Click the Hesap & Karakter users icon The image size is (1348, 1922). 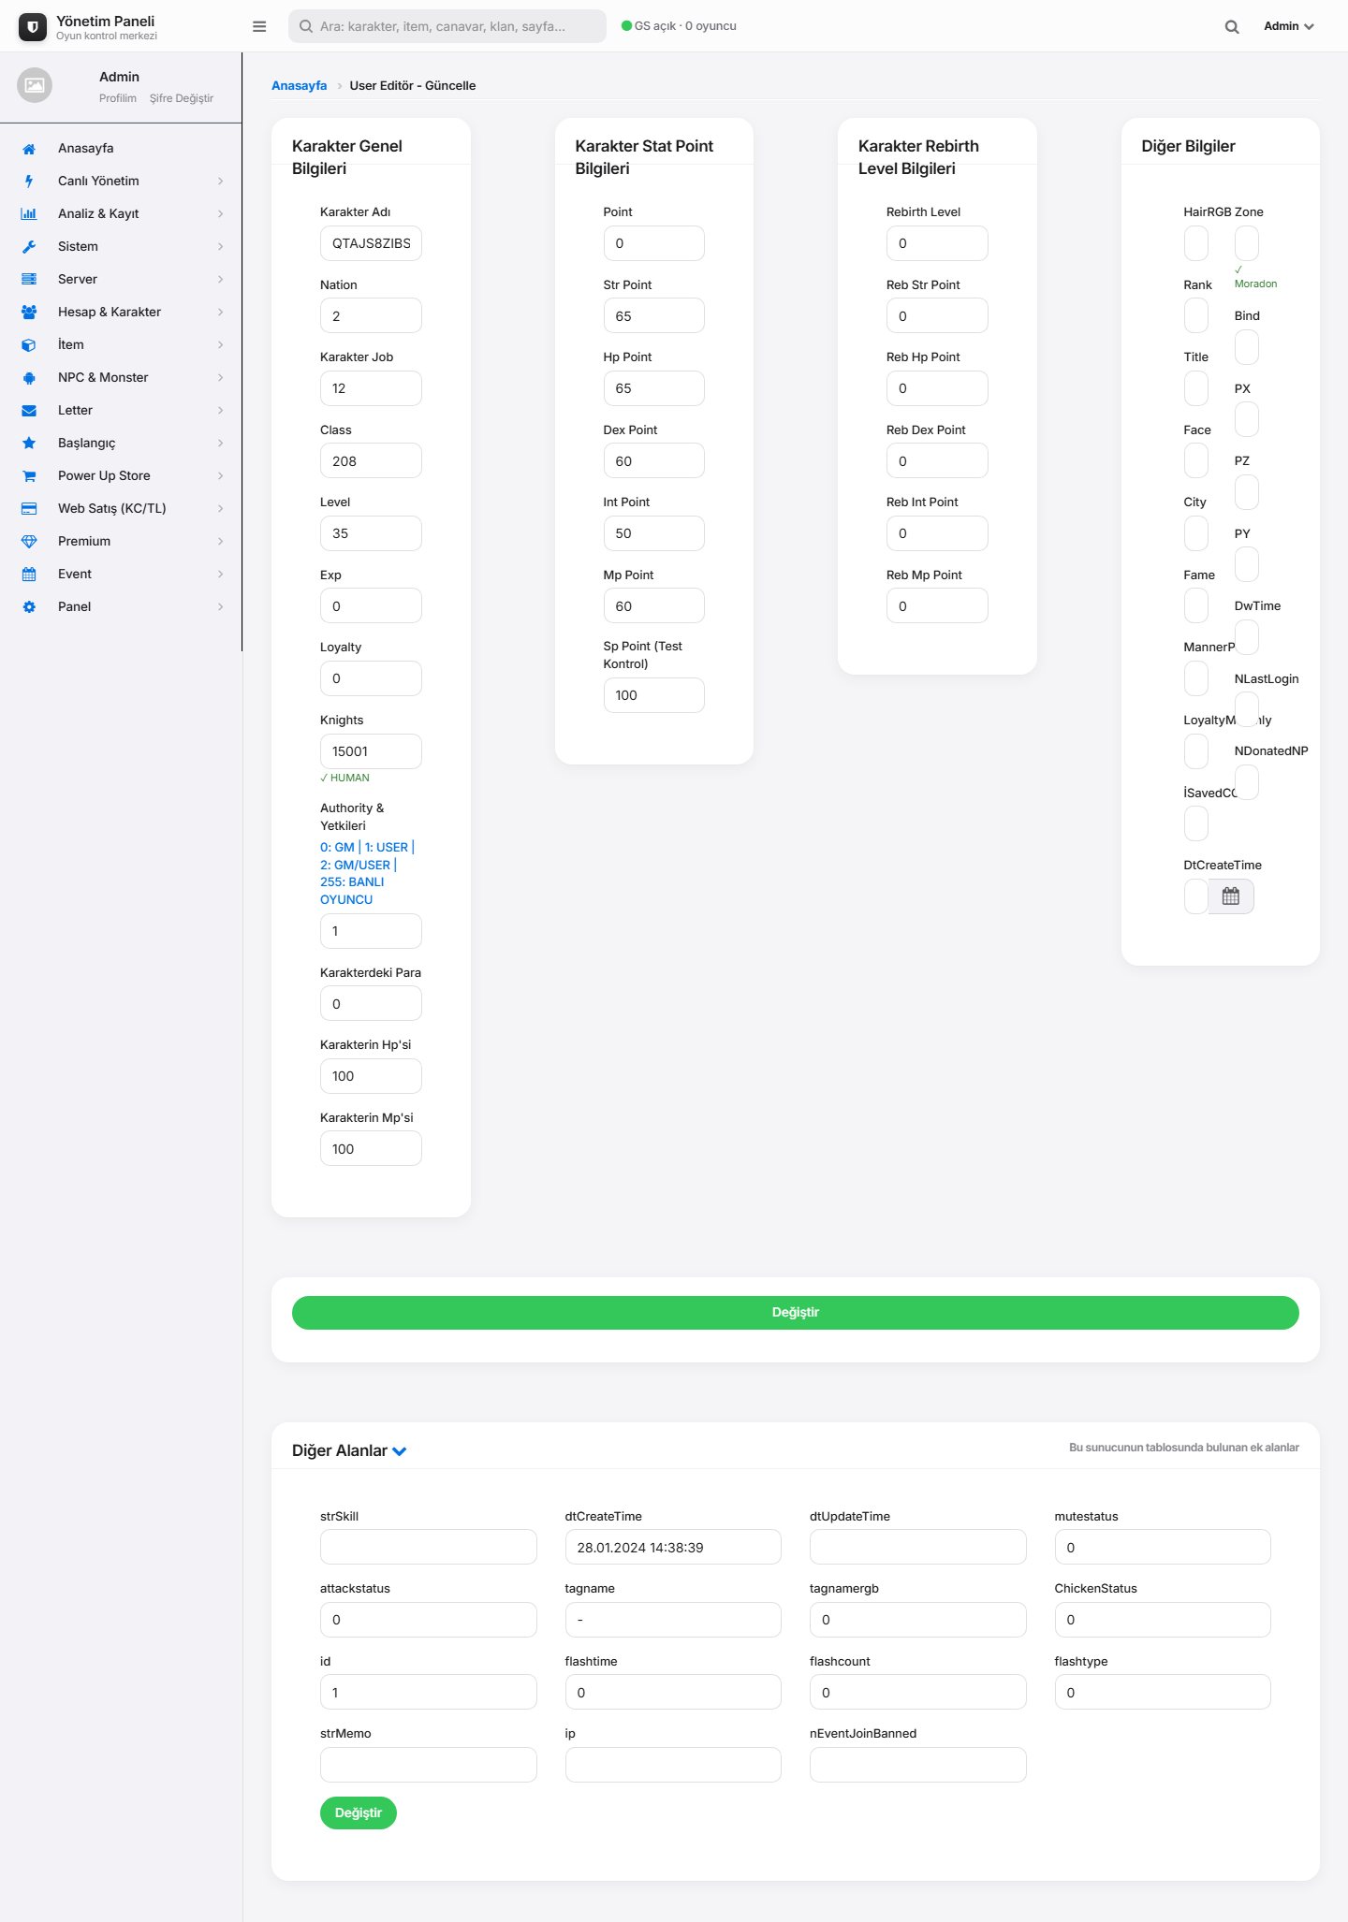pyautogui.click(x=29, y=313)
